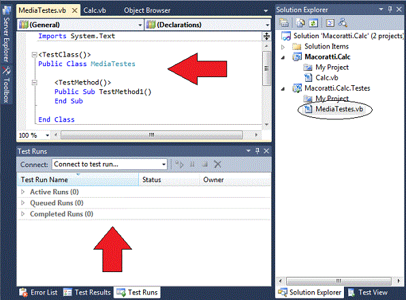Viewport: 406px width, 300px height.
Task: Click View Class Diagram icon in Solution Explorer
Action: coord(343,23)
